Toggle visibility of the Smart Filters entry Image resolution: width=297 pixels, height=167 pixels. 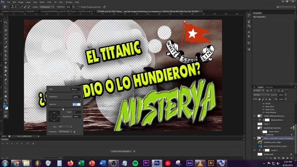coord(261,132)
